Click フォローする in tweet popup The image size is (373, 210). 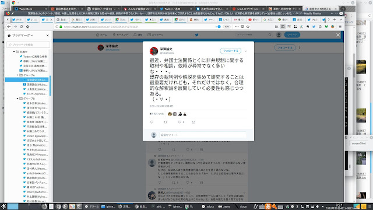pyautogui.click(x=231, y=51)
